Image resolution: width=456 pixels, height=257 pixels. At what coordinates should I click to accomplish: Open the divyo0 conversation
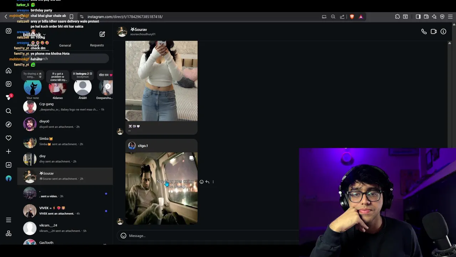(x=65, y=124)
